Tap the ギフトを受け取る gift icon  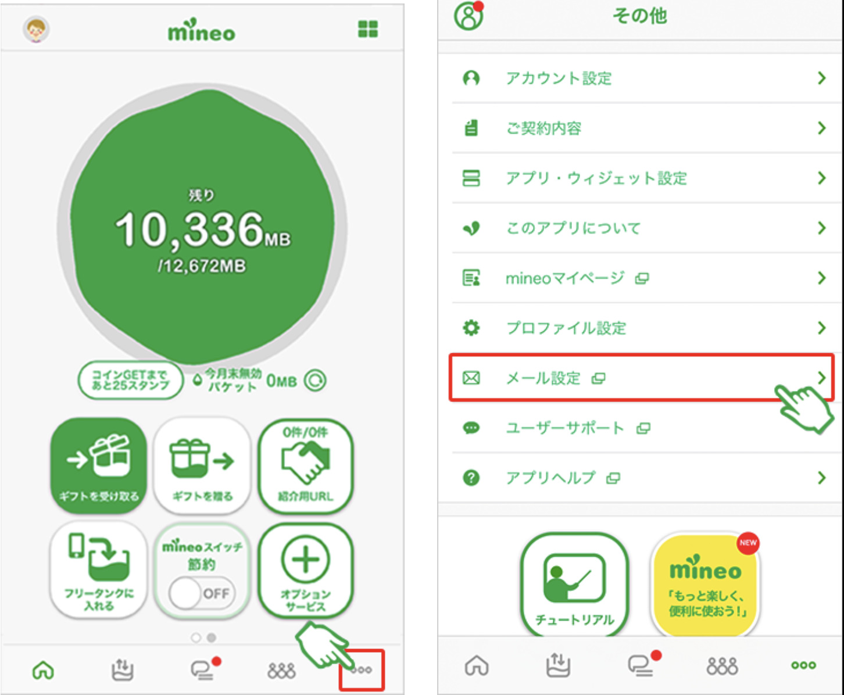coord(98,465)
